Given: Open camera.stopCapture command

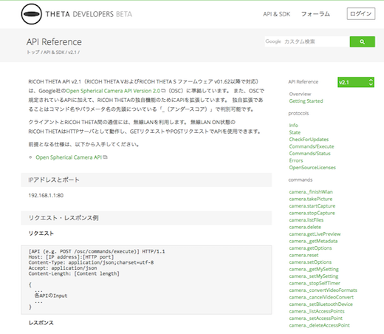Looking at the screenshot, I should [x=312, y=213].
